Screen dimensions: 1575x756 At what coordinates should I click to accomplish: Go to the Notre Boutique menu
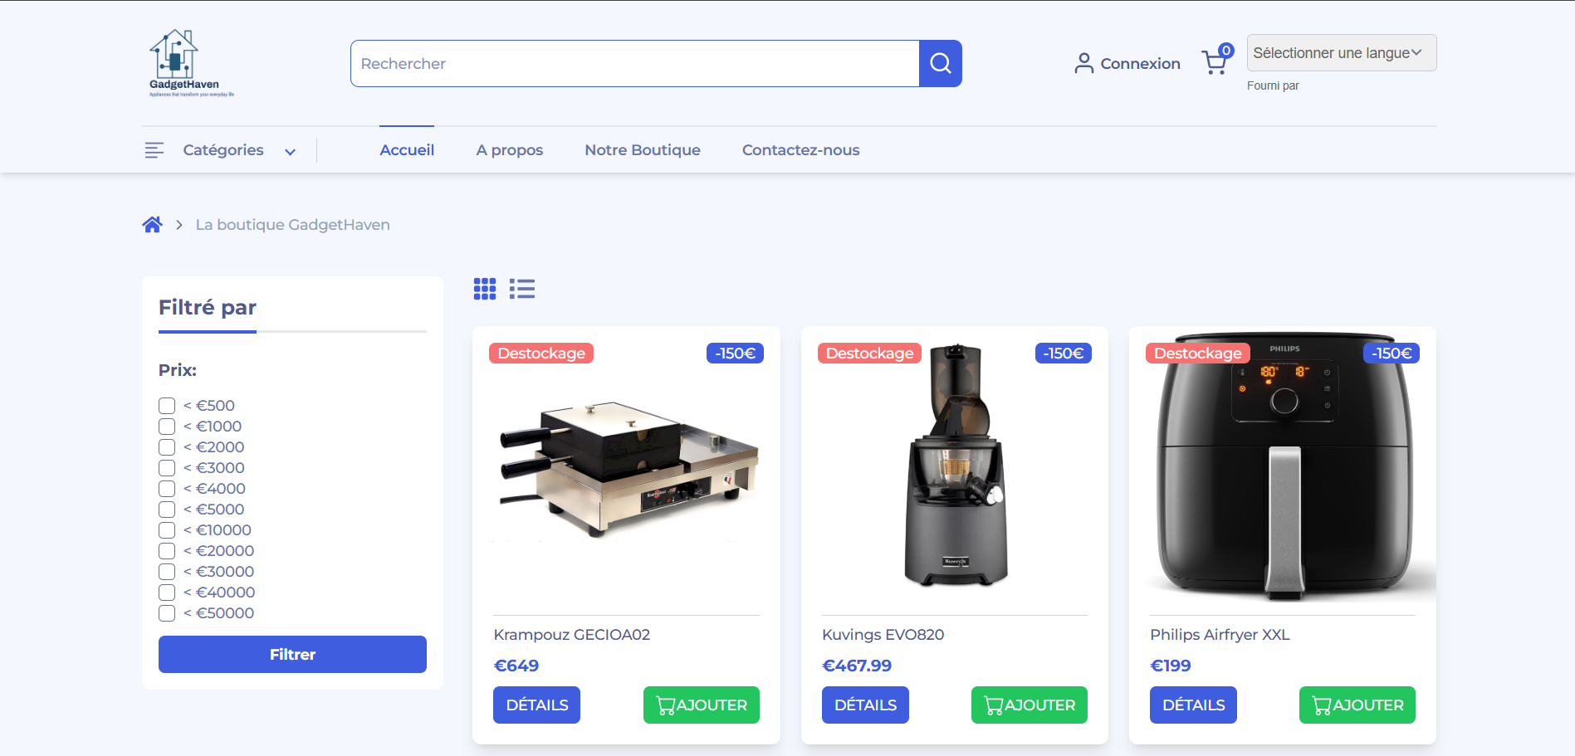click(x=642, y=150)
